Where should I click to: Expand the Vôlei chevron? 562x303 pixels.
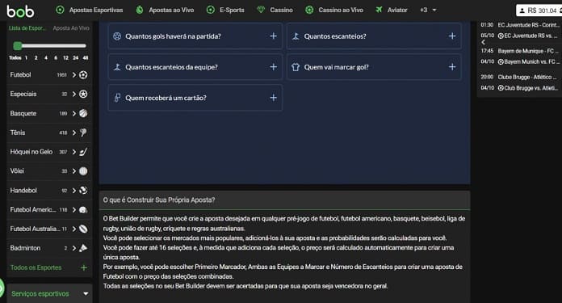(x=73, y=171)
